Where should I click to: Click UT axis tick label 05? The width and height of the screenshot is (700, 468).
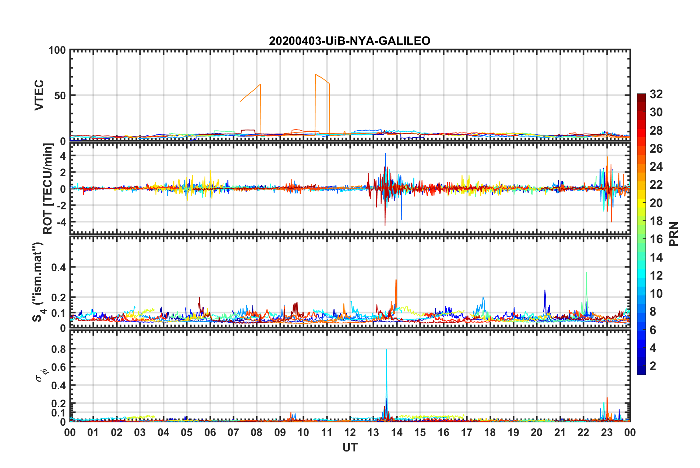pos(187,432)
